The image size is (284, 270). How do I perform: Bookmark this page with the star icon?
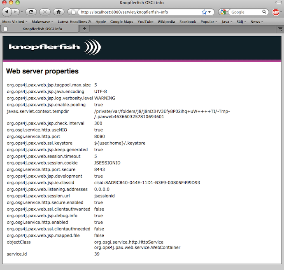[204, 12]
